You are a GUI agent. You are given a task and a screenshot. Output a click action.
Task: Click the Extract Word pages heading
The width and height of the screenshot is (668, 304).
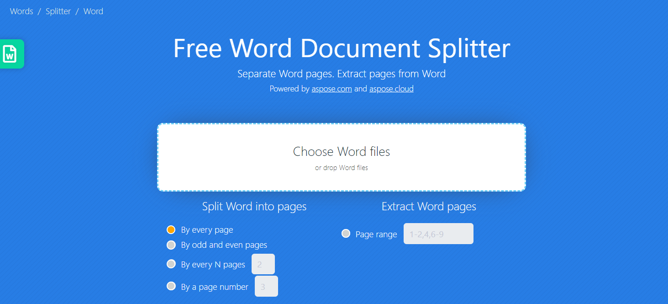point(428,206)
